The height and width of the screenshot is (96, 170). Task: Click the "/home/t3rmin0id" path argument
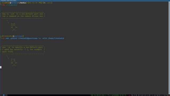[56, 38]
